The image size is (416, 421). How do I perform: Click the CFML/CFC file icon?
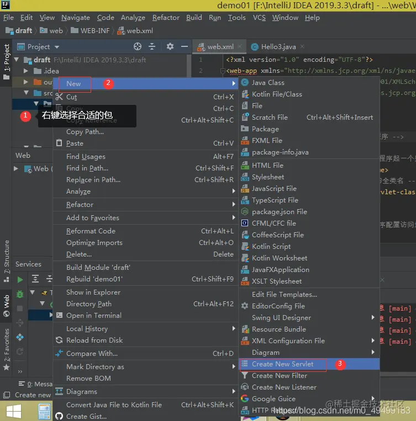[x=245, y=223]
